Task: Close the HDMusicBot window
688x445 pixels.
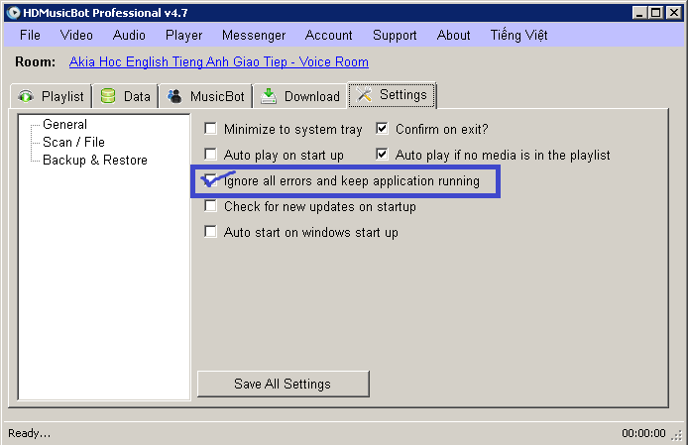Action: point(674,13)
